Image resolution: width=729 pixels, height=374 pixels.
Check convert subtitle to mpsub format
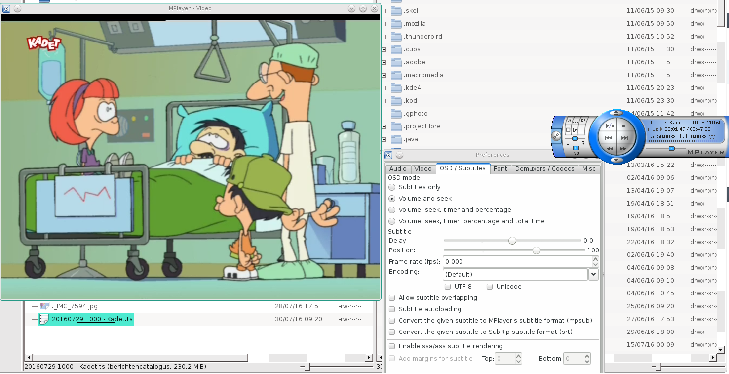[392, 321]
